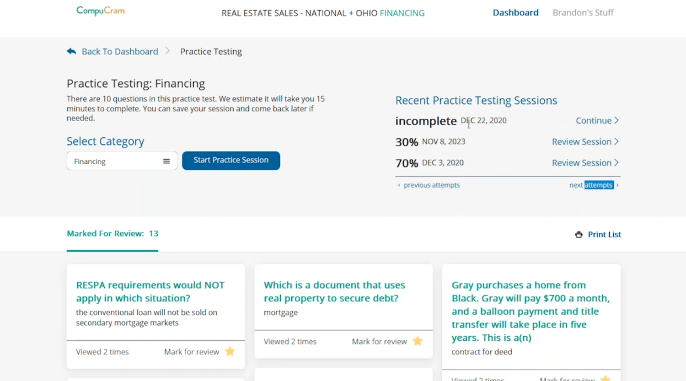
Task: Click the chevron arrow after the Continue link
Action: click(x=616, y=120)
